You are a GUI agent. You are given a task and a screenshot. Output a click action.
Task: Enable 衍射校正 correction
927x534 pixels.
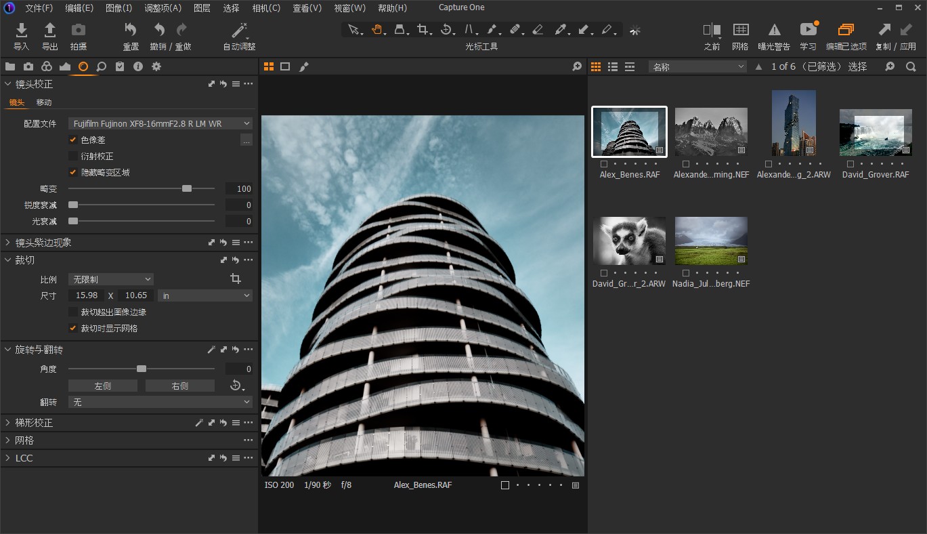[72, 155]
